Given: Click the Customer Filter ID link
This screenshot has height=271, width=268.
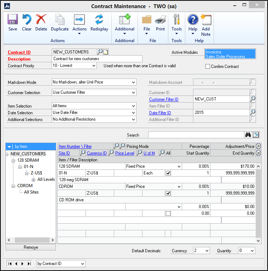Looking at the screenshot, I should [x=164, y=99].
